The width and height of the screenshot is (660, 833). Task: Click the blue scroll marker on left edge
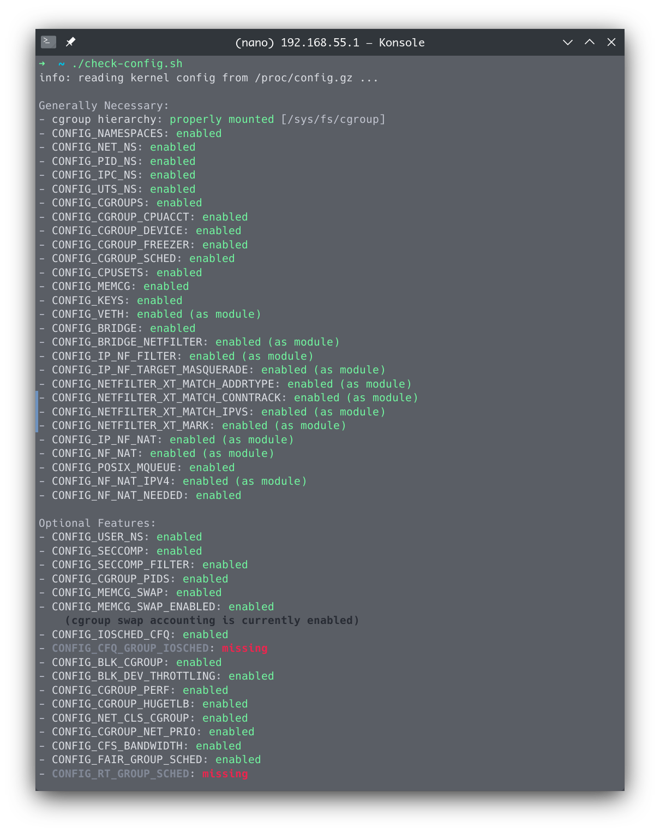(x=37, y=412)
